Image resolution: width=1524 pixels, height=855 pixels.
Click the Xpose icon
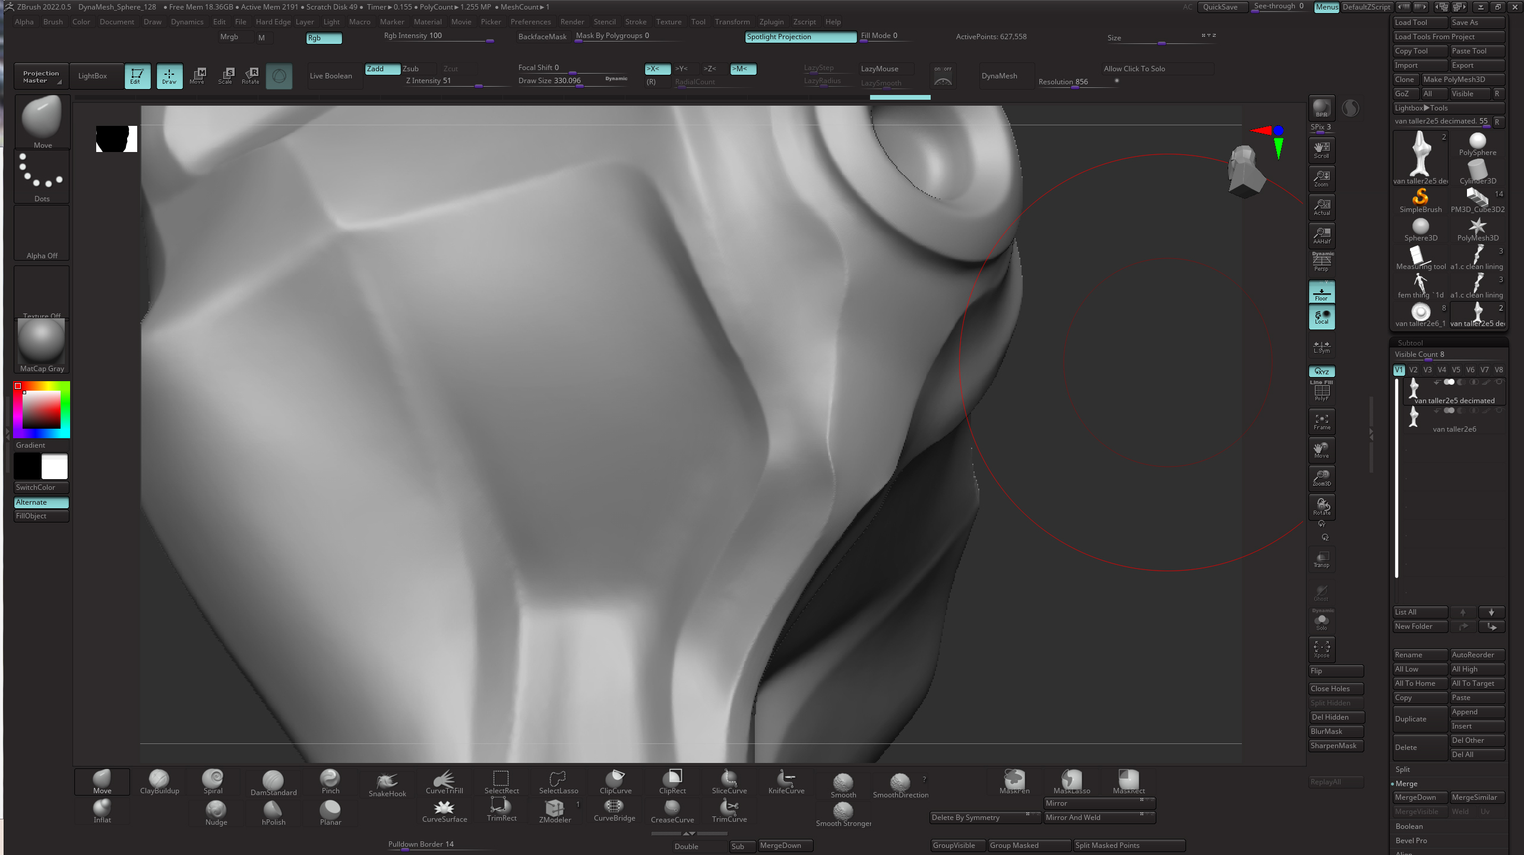(x=1321, y=649)
